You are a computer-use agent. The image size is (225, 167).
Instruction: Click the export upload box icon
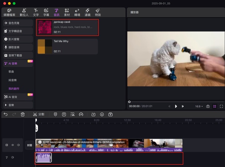click(x=110, y=114)
